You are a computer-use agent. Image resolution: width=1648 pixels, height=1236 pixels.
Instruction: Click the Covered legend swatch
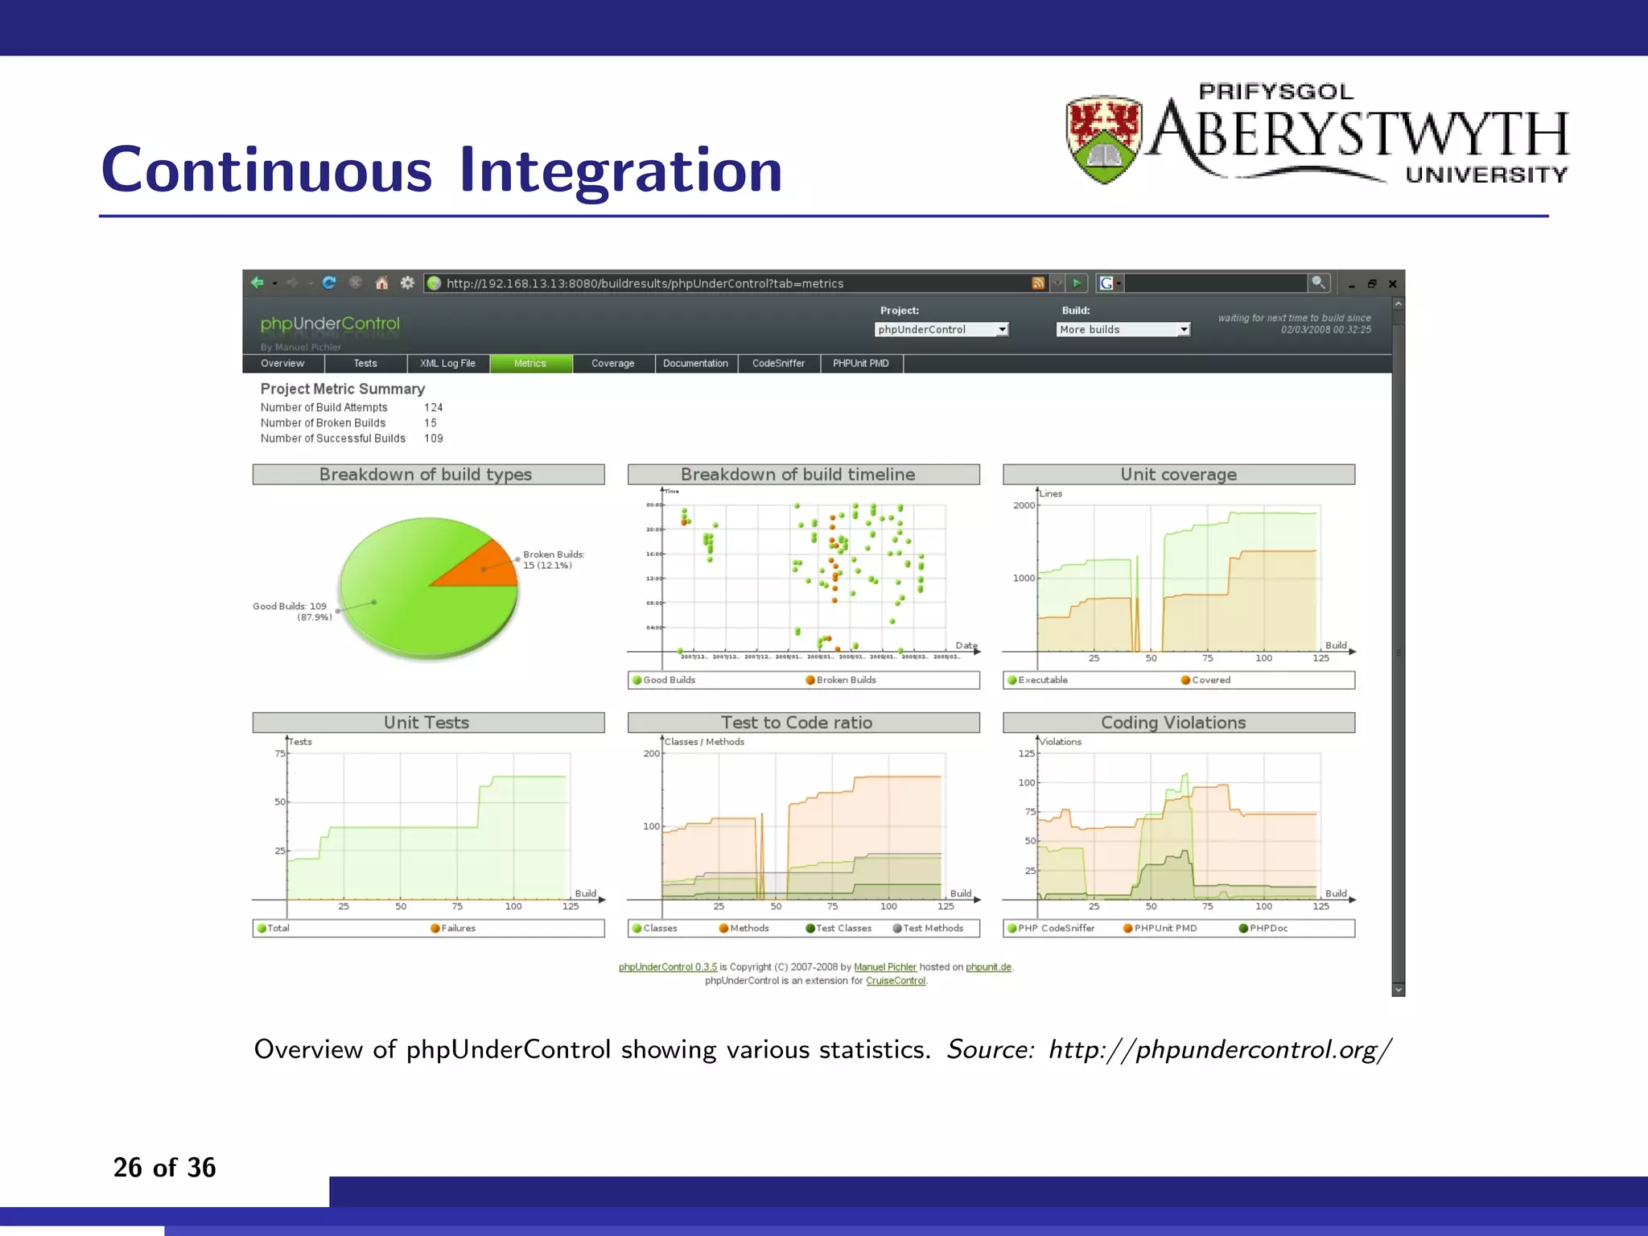point(1185,680)
